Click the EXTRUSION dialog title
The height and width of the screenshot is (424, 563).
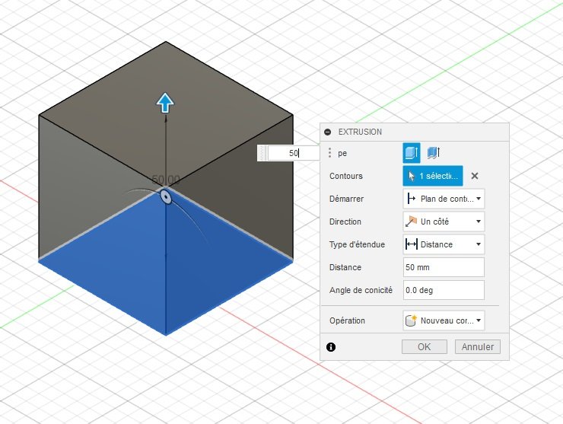point(360,132)
